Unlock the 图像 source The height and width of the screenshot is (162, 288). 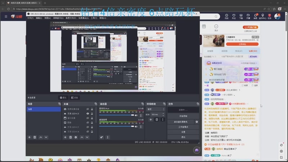click(x=92, y=122)
